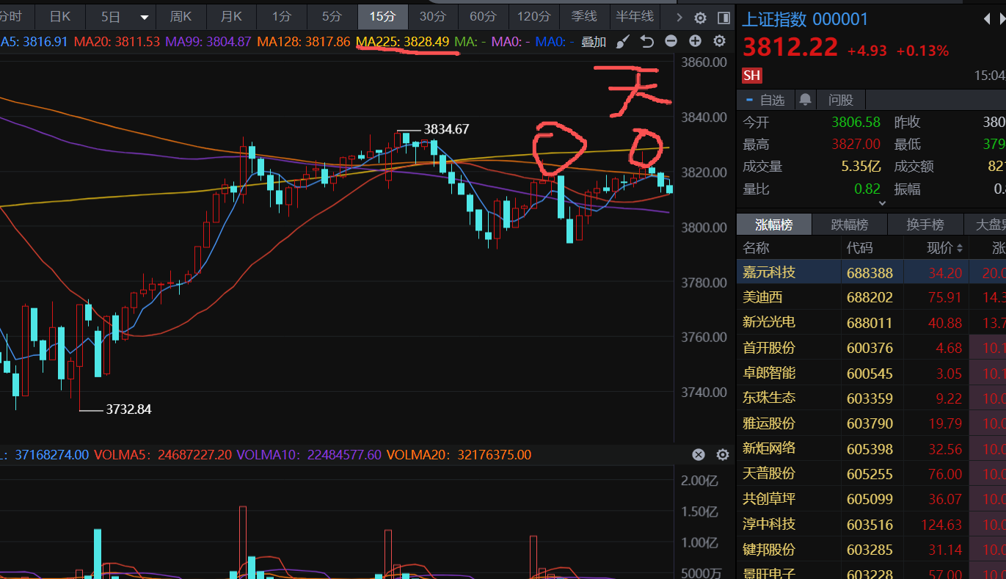The width and height of the screenshot is (1006, 579).
Task: Zoom out the chart with the minus icon
Action: pos(671,42)
